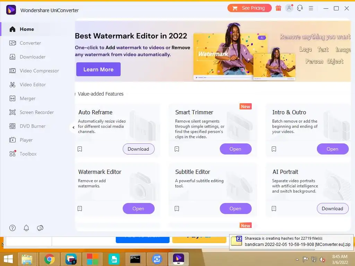Screen dimensions: 355x266
Task: Open the hamburger menu icon
Action: 311,8
